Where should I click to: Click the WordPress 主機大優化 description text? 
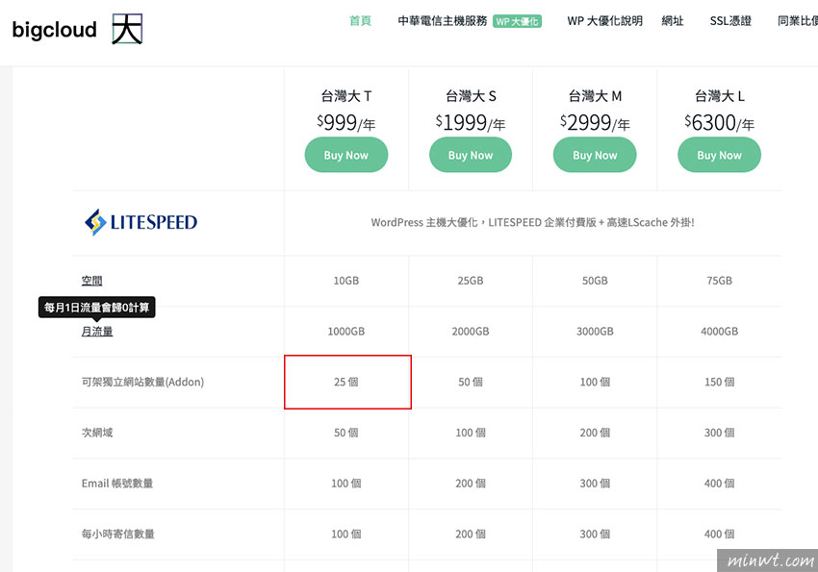[x=532, y=222]
